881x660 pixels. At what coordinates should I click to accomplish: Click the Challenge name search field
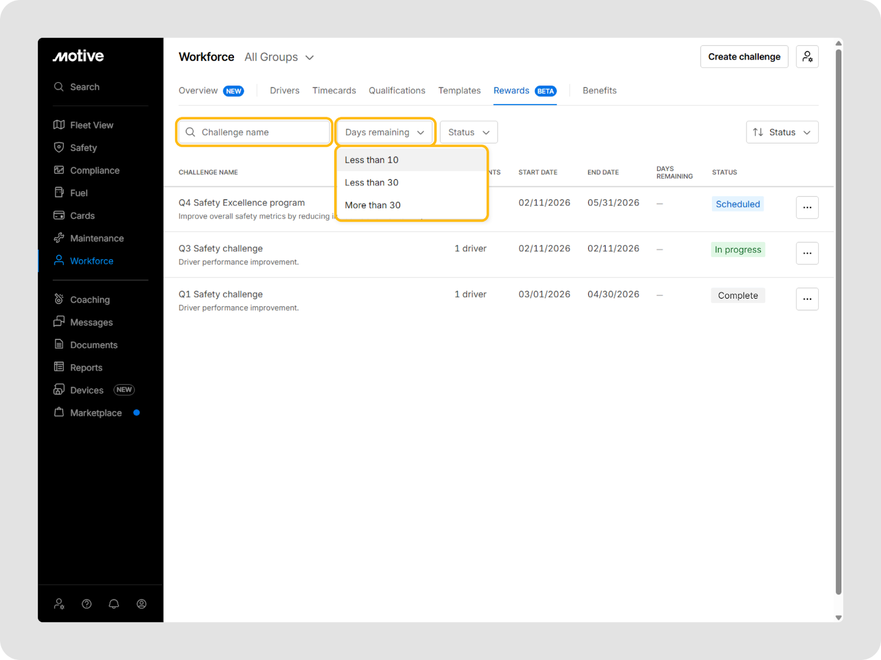(254, 133)
